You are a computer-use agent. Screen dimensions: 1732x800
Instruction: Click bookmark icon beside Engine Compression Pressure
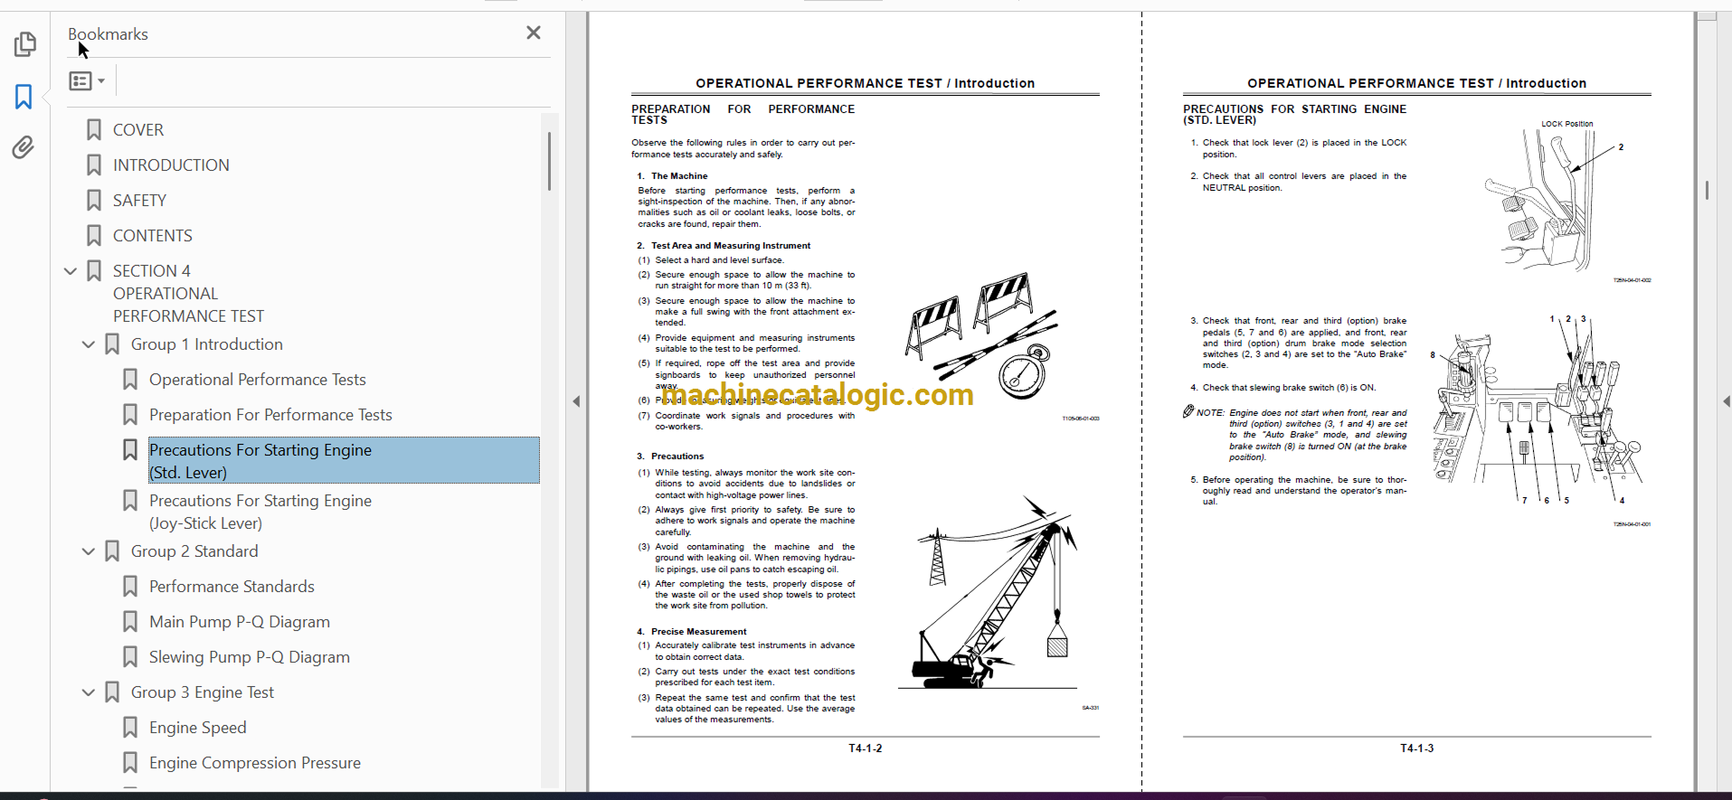(x=130, y=763)
